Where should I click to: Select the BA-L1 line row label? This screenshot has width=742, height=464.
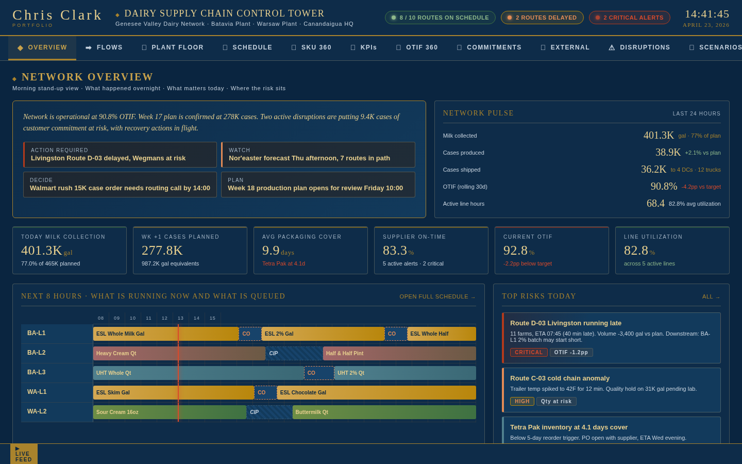click(57, 334)
